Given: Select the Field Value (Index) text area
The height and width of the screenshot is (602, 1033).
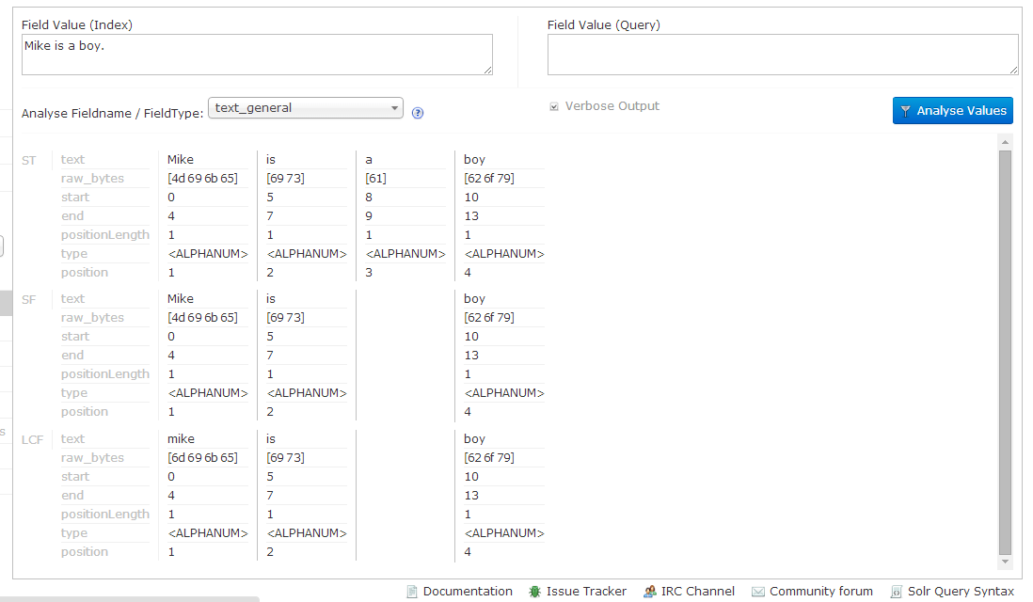Looking at the screenshot, I should pos(257,54).
